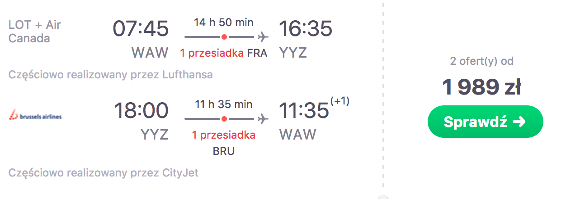Click the Brussels Airlines logo
This screenshot has height=199, width=566.
(x=35, y=115)
